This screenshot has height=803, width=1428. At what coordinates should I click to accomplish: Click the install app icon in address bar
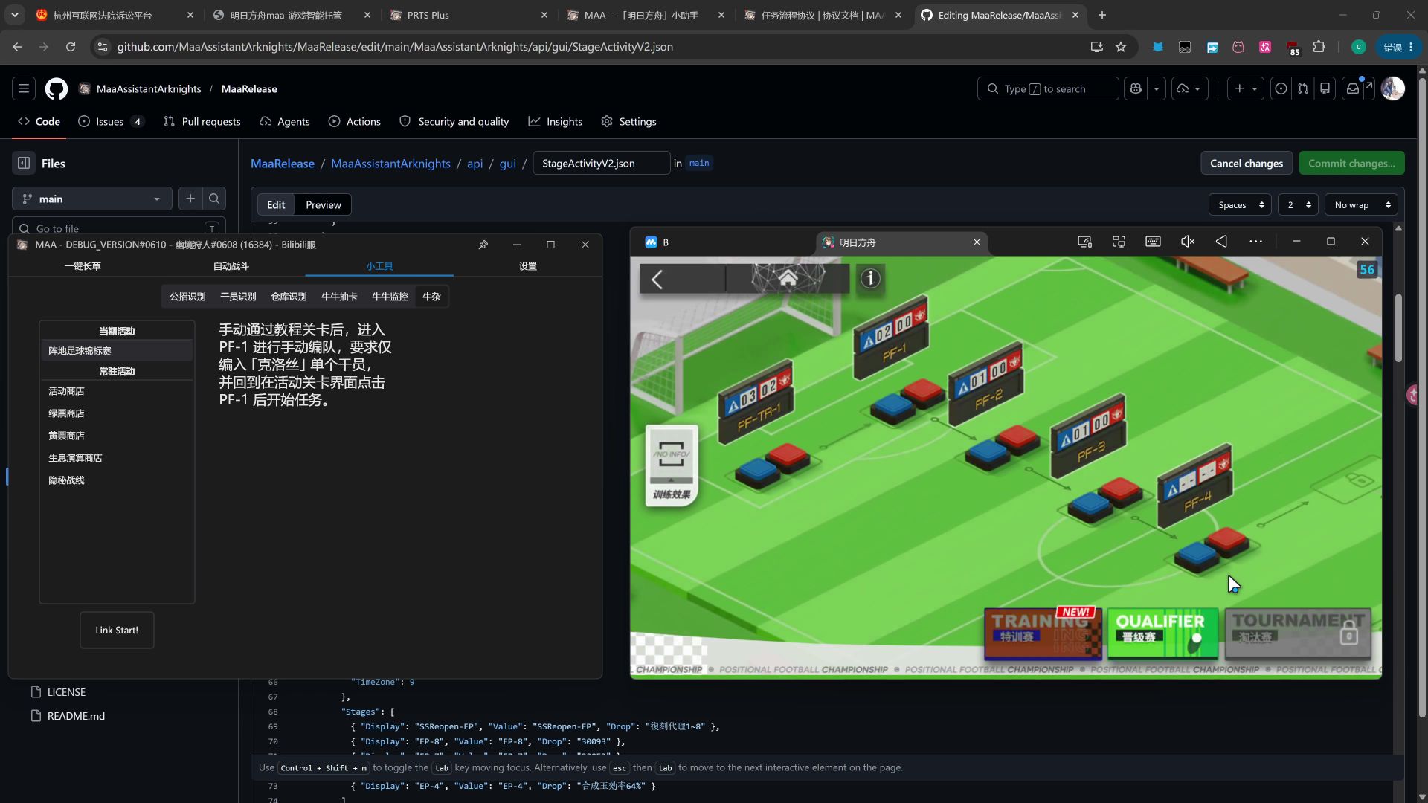pos(1097,47)
